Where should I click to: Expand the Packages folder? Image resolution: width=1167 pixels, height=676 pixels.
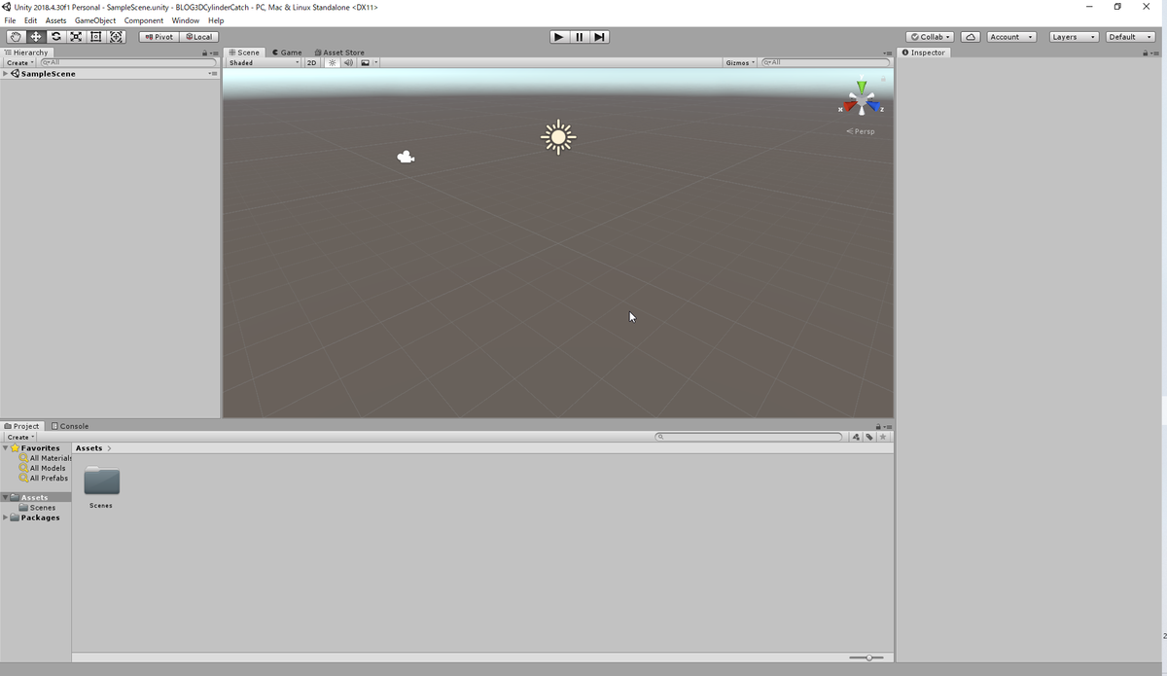point(6,517)
